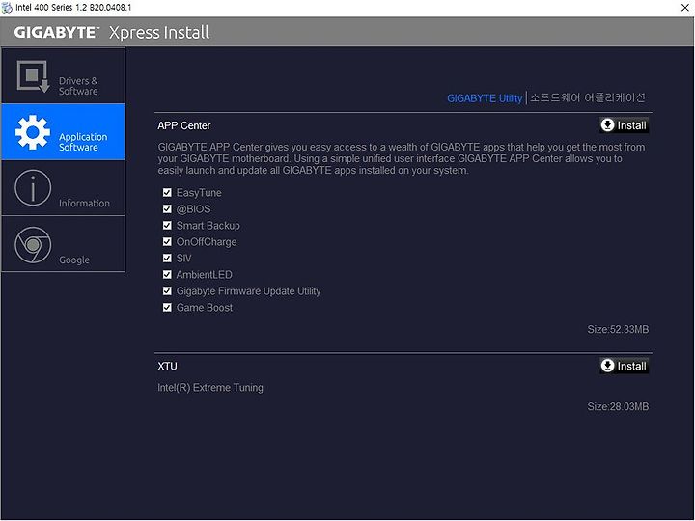
Task: Click the Intel(R) Extreme Tuning description
Action: point(210,388)
